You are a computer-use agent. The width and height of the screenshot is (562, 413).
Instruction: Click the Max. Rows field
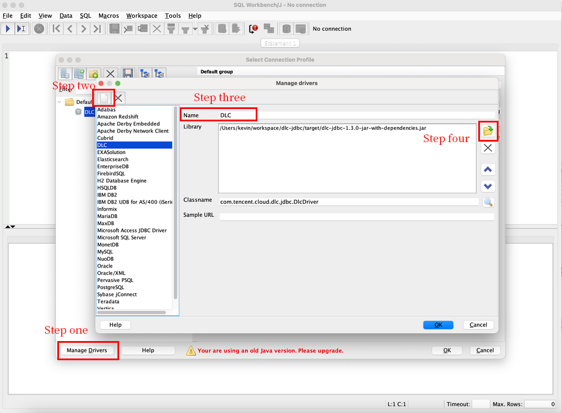click(x=541, y=404)
